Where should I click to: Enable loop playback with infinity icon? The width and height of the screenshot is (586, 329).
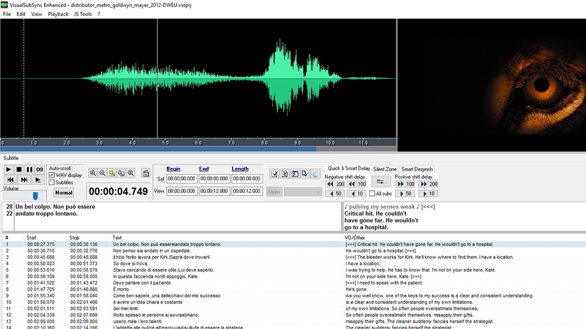(40, 169)
